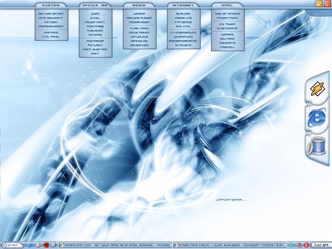Screen dimensions: 332x249
Task: Launch Rise of Nations game entry
Action: click(x=227, y=14)
